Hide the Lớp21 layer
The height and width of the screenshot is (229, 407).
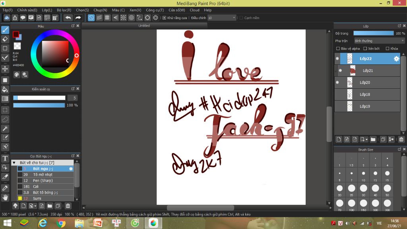click(x=340, y=71)
